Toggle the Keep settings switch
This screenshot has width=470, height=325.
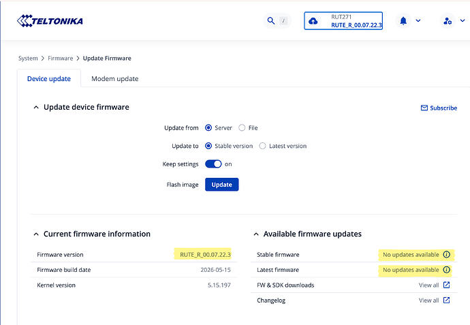213,164
